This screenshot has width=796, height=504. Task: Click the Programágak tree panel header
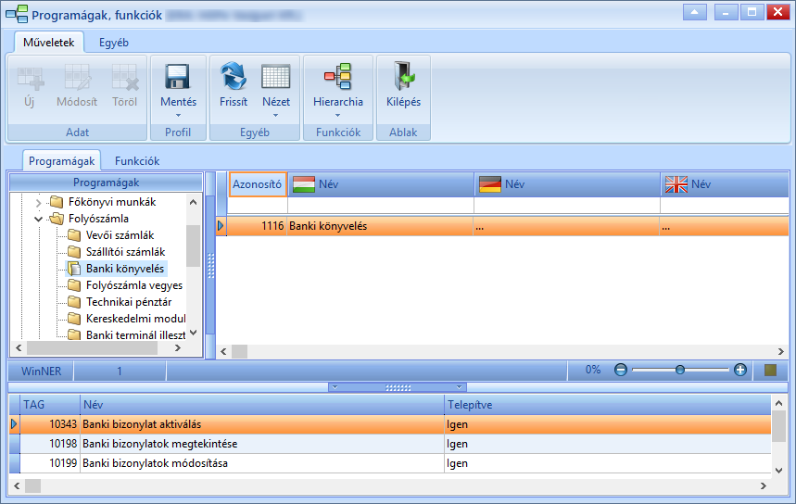point(106,183)
